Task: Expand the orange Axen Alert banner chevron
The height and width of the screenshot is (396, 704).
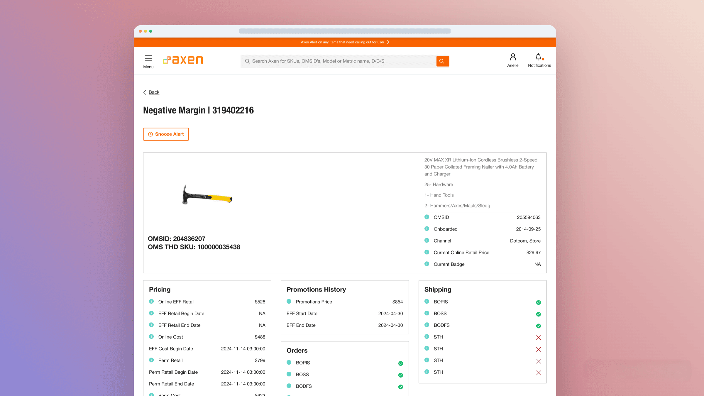Action: (x=388, y=42)
